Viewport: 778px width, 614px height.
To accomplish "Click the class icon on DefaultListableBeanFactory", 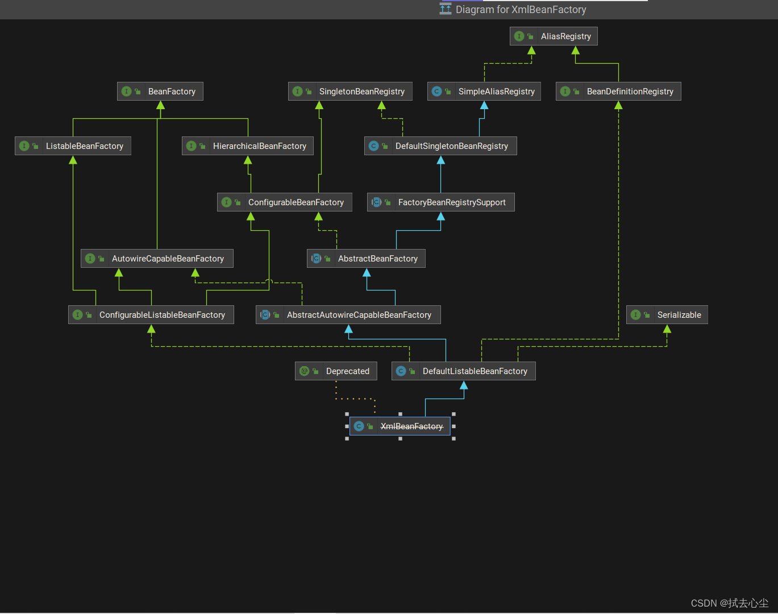I will click(401, 371).
